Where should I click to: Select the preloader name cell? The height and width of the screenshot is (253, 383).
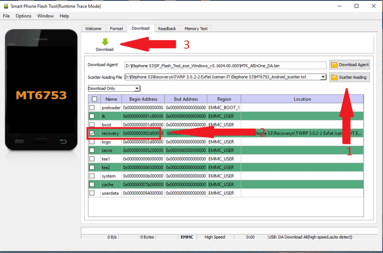111,107
